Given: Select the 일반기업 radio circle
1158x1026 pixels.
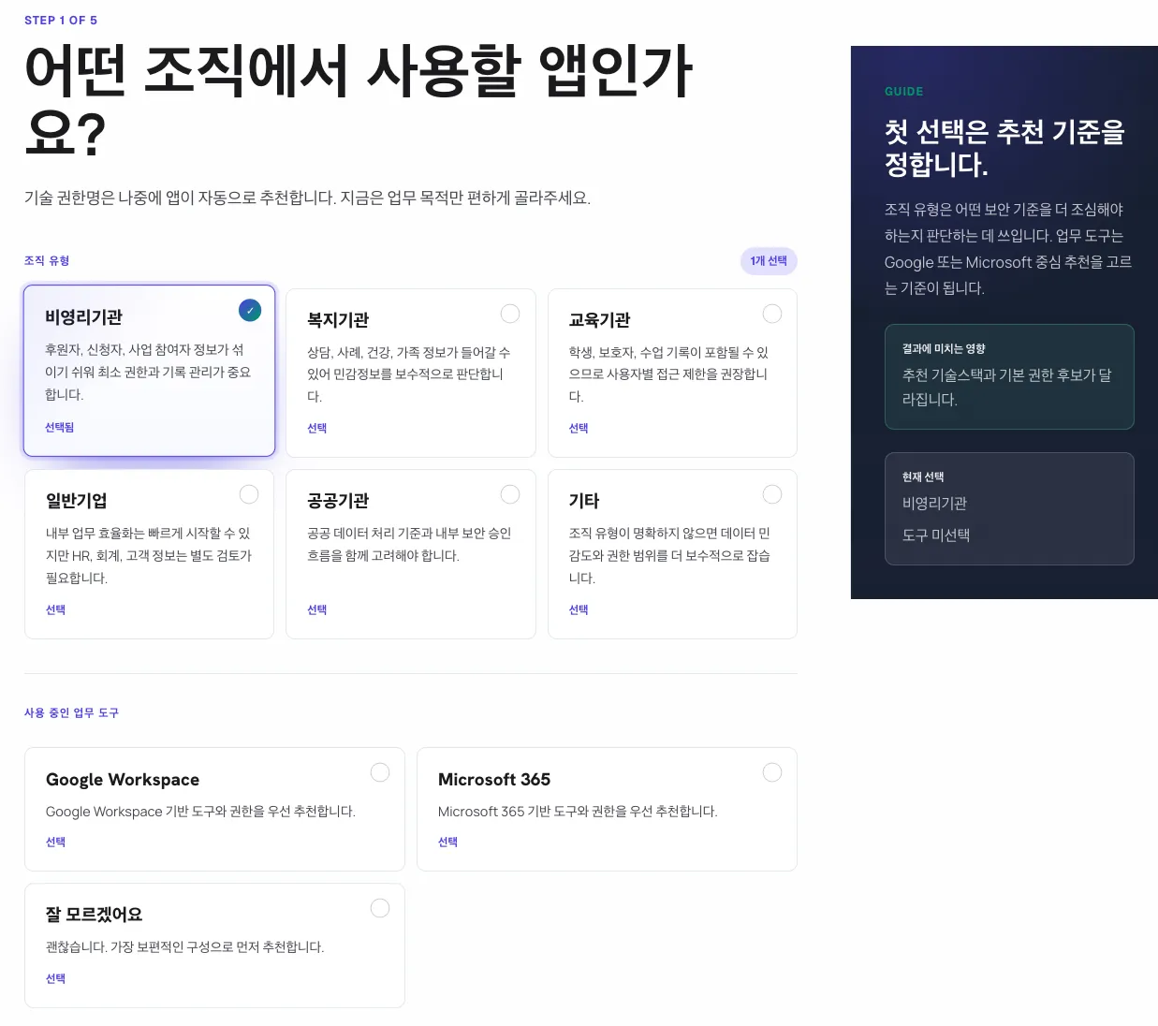Looking at the screenshot, I should tap(249, 494).
